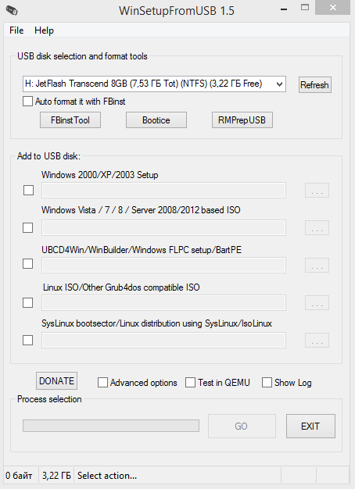Click the Windows 2000/XP/2003 source path field
355x489 pixels.
[163, 191]
